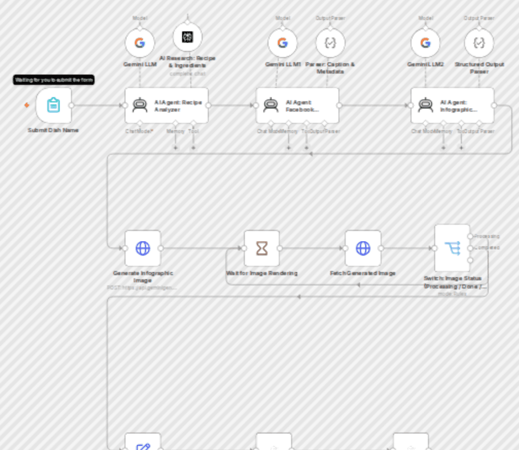This screenshot has width=519, height=450.
Task: Click the 'Wait for Image Rendering' label
Action: tap(262, 273)
